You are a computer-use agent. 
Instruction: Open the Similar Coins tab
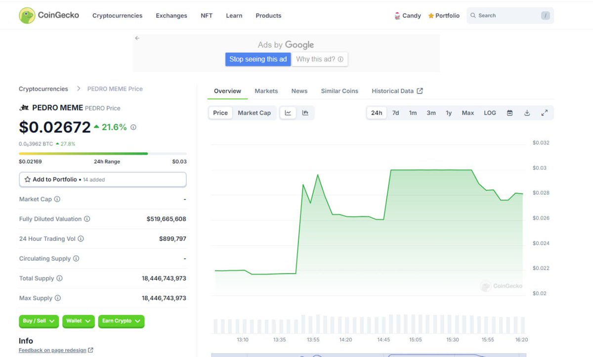click(339, 91)
